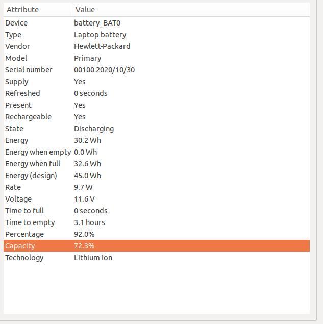Click the Value column header
The width and height of the screenshot is (323, 324).
191,10
